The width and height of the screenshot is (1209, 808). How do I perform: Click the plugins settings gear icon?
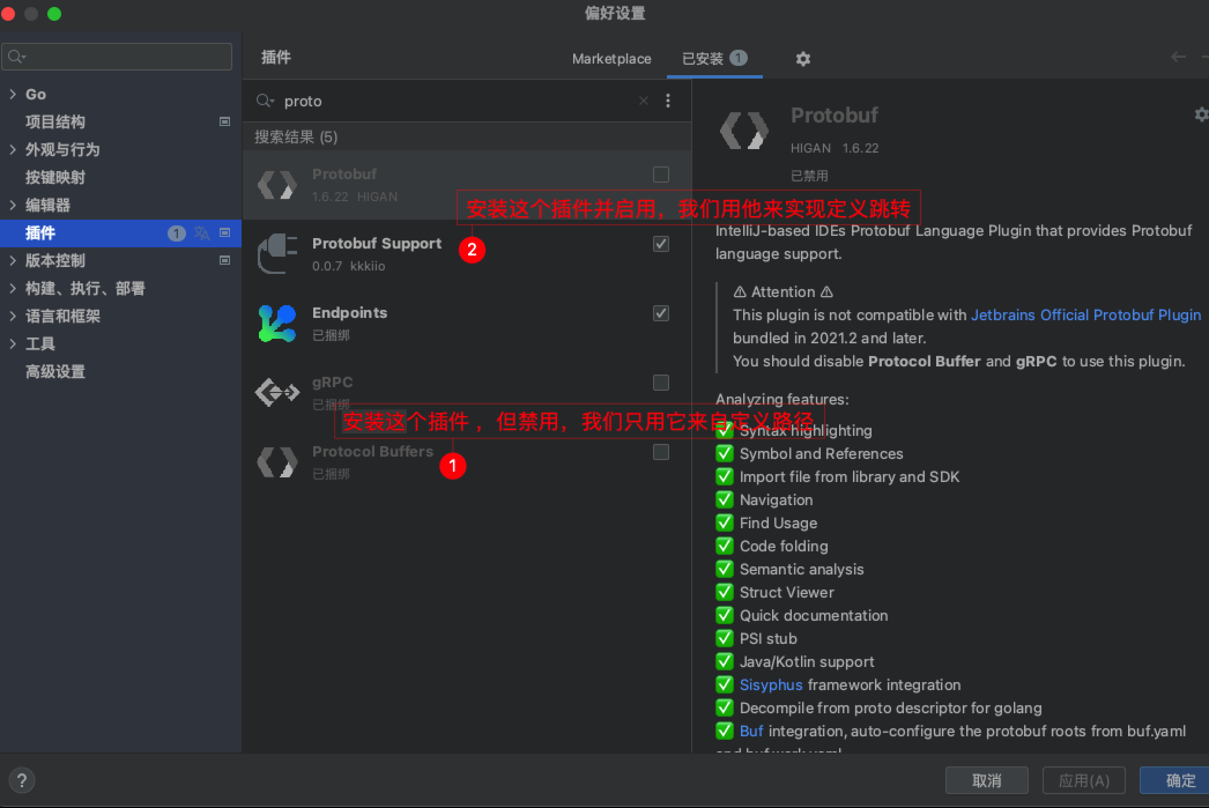pyautogui.click(x=803, y=59)
